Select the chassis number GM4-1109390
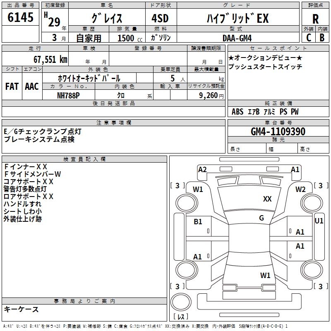This screenshot has width=331, height=331. [278, 132]
